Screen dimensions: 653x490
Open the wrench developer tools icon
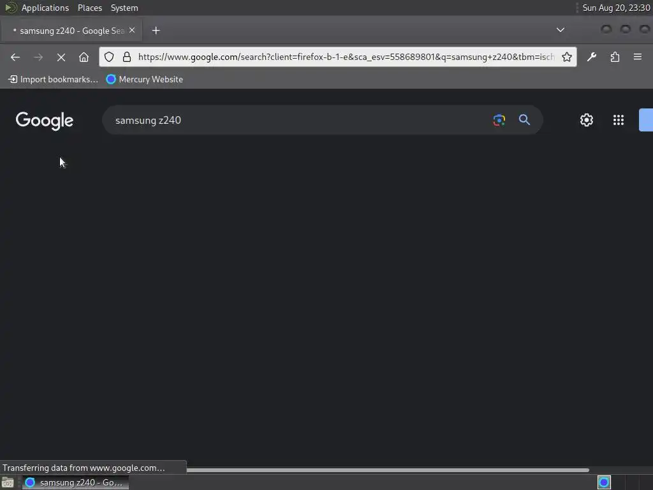[x=592, y=57]
